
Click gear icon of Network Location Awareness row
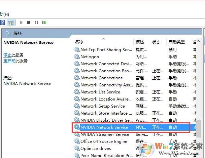coord(77,99)
